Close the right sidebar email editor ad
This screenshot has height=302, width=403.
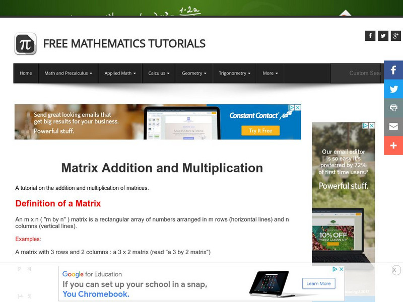click(372, 125)
